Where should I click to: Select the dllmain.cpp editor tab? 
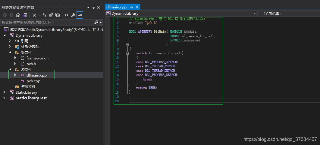pyautogui.click(x=116, y=7)
